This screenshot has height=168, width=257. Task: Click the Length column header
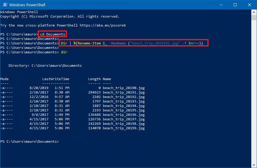[94, 79]
